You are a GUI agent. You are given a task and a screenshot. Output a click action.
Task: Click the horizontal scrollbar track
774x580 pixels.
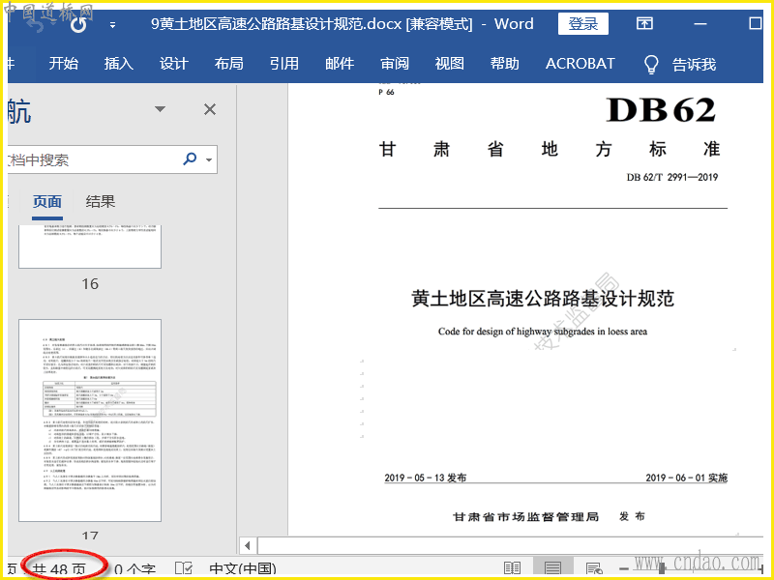click(511, 546)
